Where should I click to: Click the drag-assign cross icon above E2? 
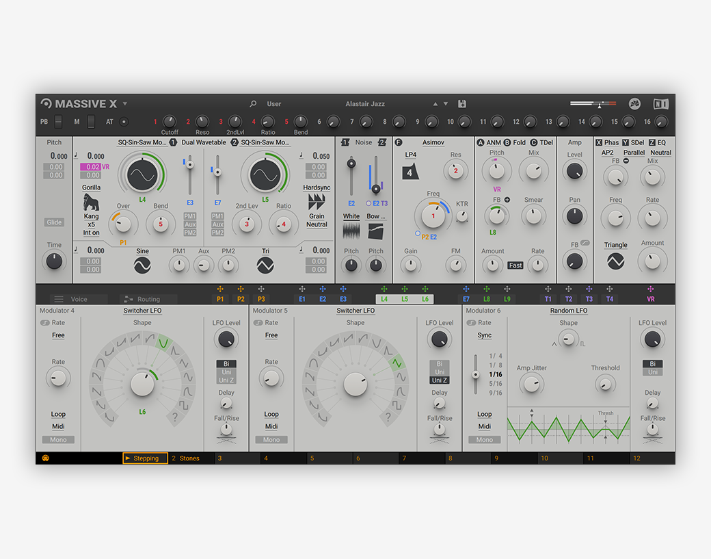323,289
